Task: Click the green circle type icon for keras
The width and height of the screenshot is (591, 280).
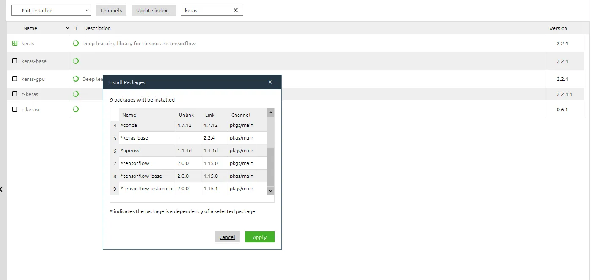Action: click(x=76, y=43)
